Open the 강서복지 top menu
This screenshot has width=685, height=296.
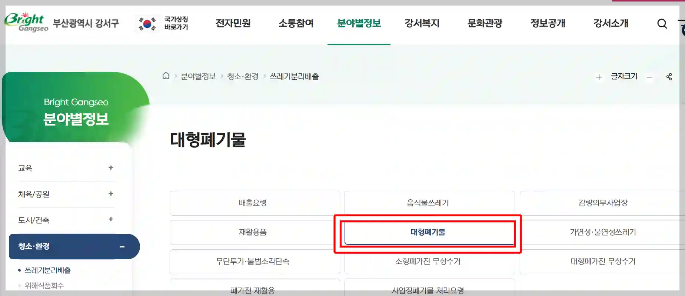[x=422, y=23]
